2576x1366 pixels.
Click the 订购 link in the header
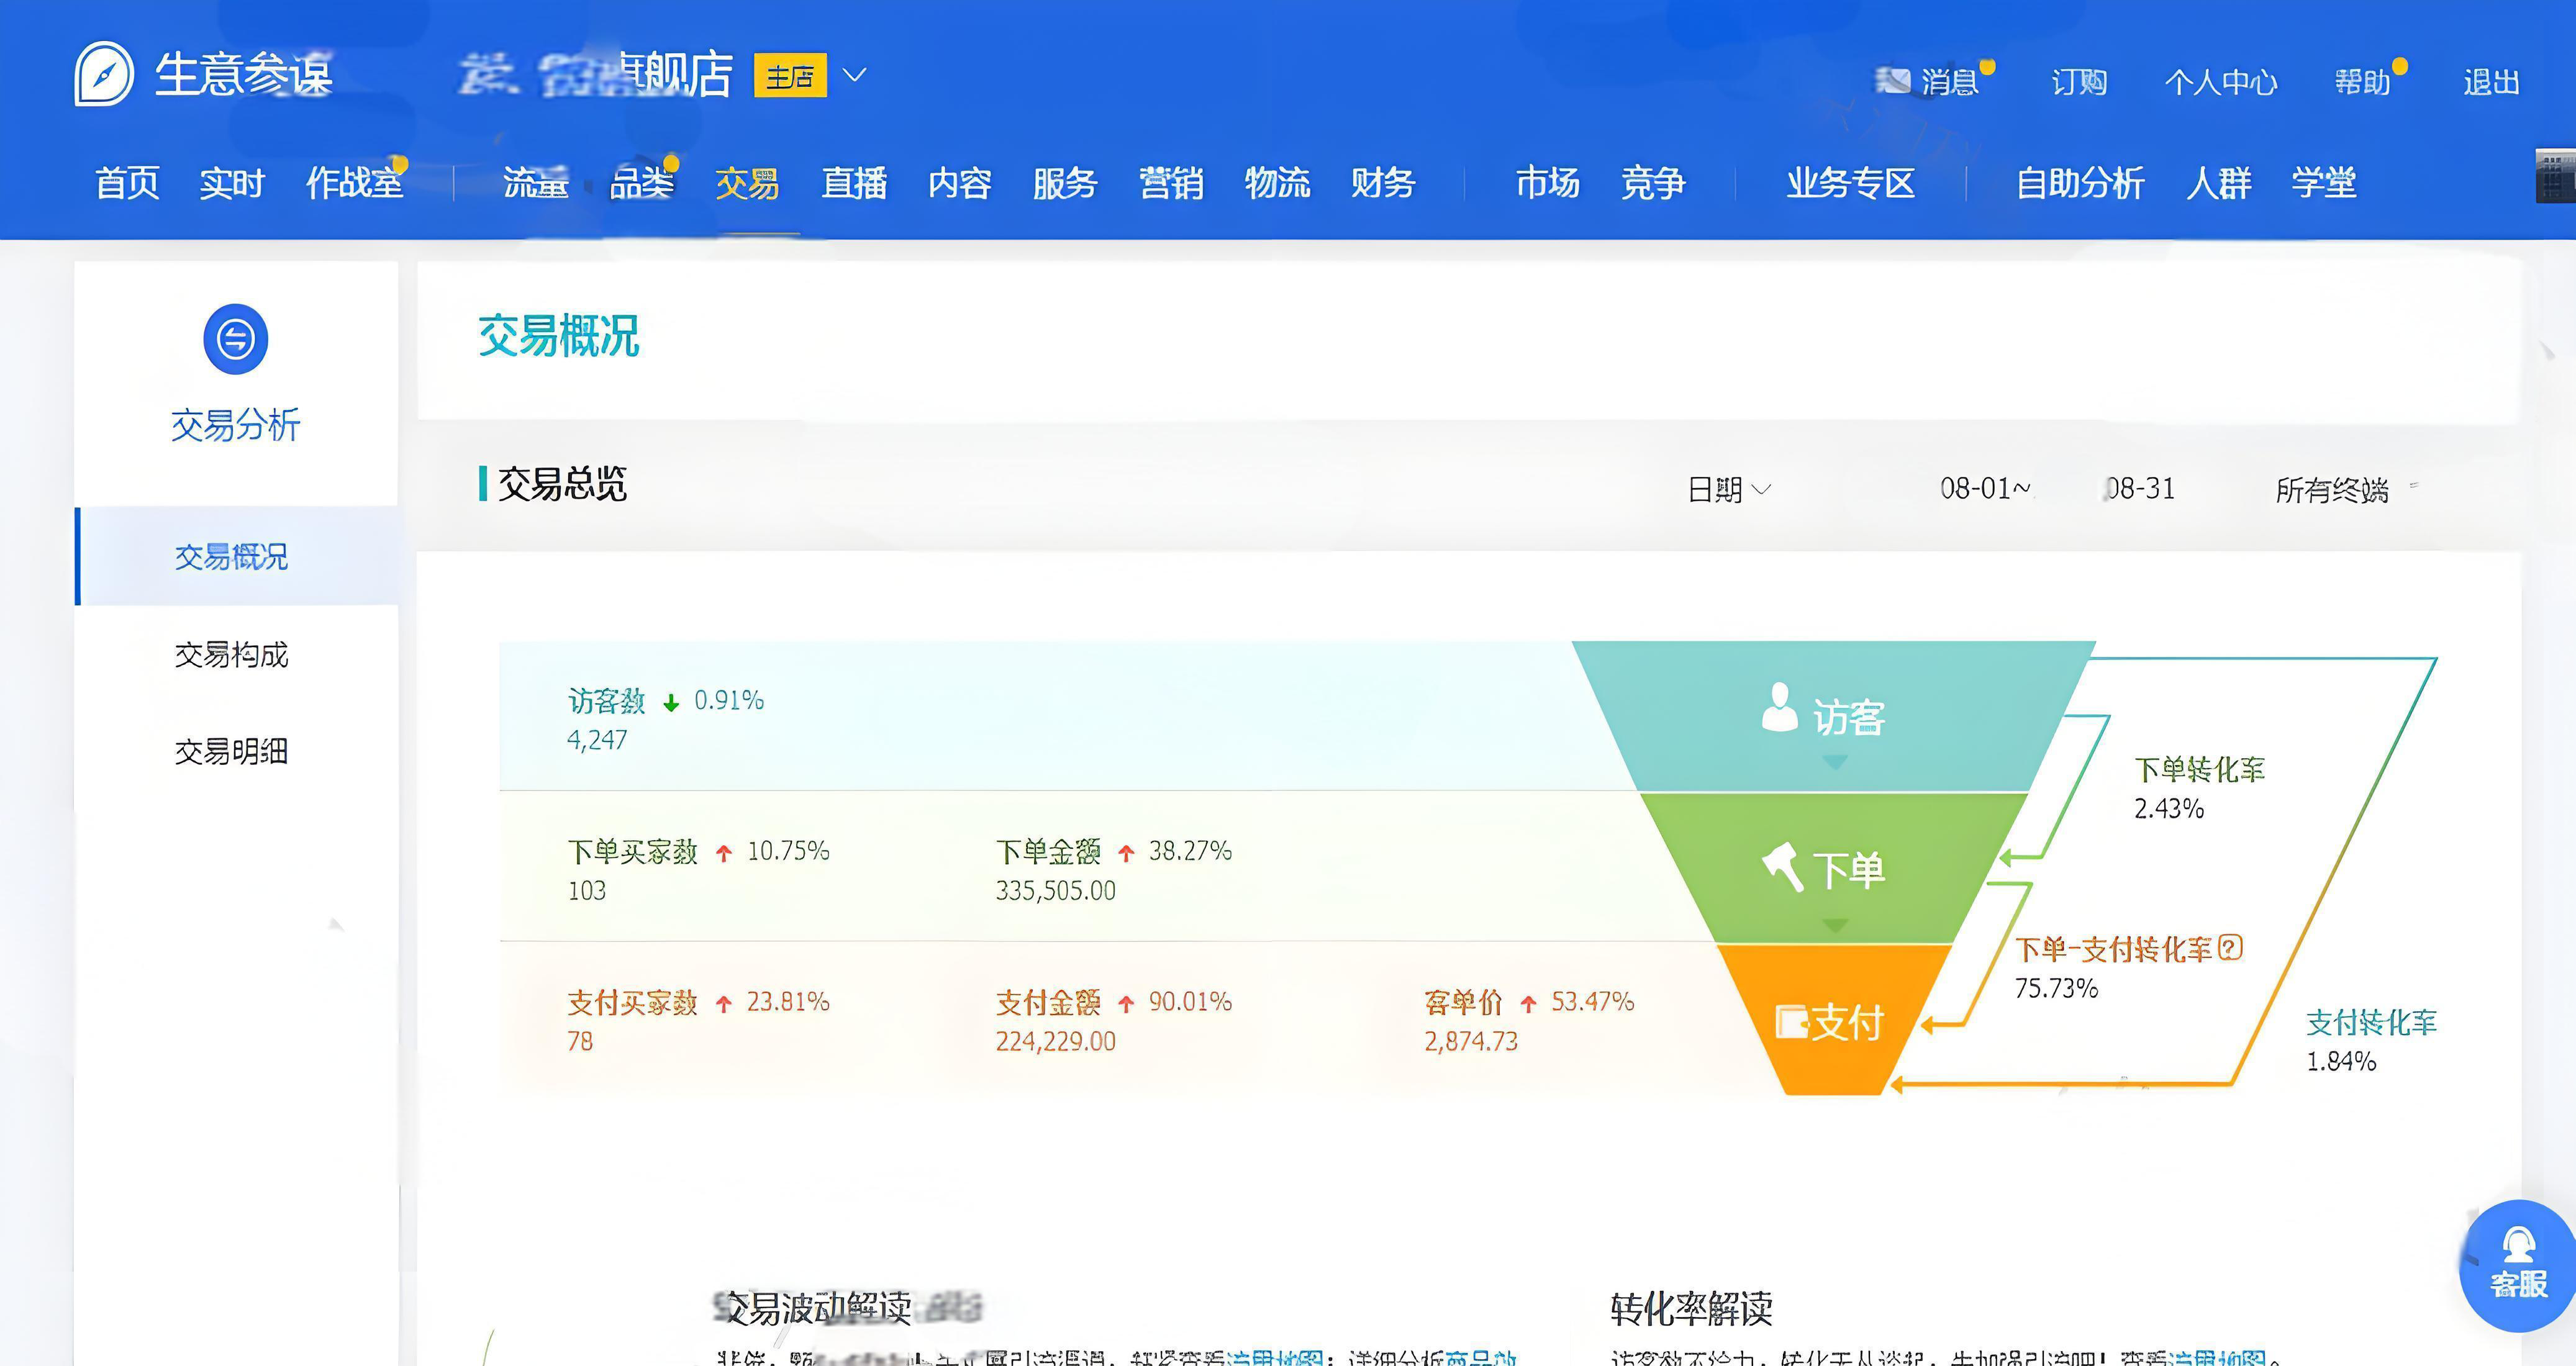2079,82
